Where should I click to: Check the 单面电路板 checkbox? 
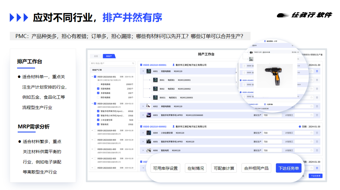(x=98, y=84)
